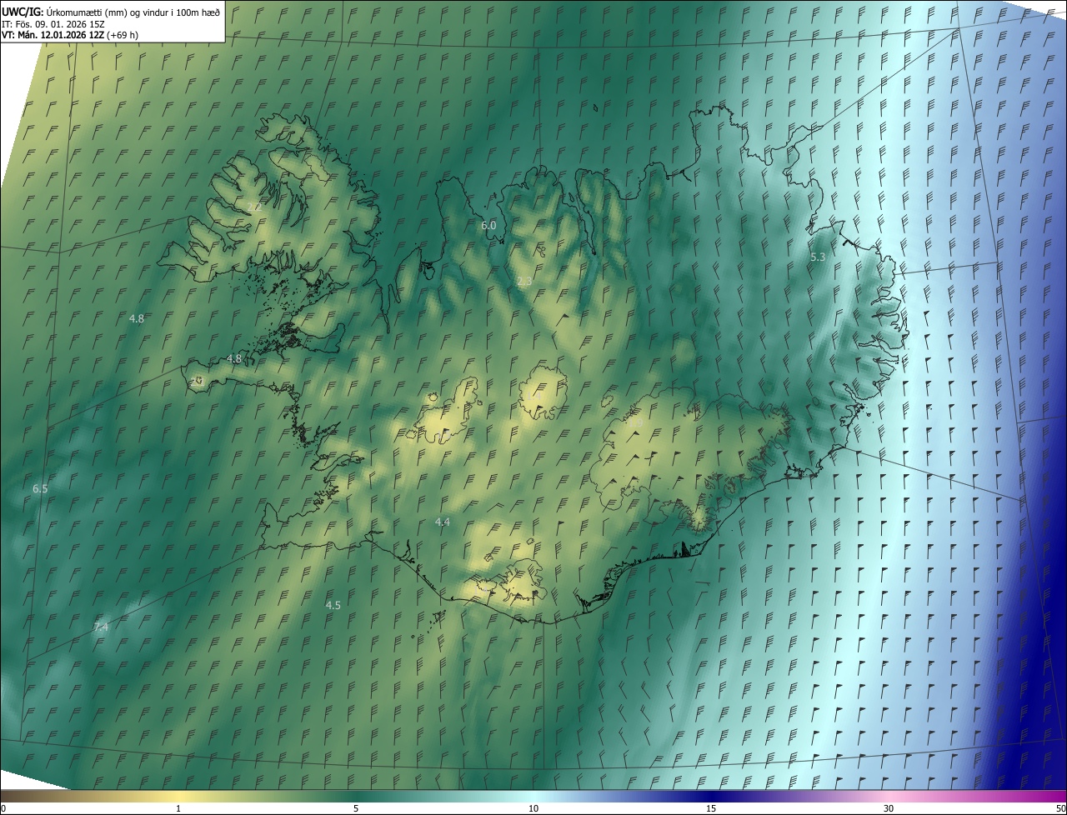Screen dimensions: 1067x815
Task: Click the valid time "VT: Mán. 12.01.2026 12Z (+69 h)"
Action: pos(70,35)
